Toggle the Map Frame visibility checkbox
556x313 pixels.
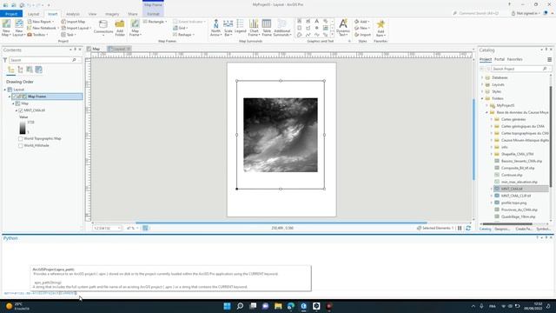(x=14, y=97)
